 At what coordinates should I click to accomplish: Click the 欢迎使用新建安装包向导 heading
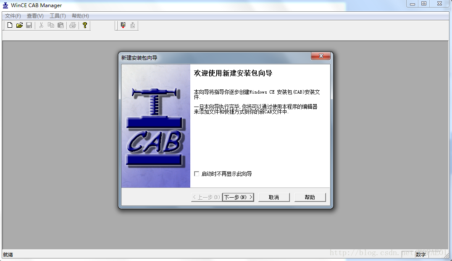click(233, 73)
